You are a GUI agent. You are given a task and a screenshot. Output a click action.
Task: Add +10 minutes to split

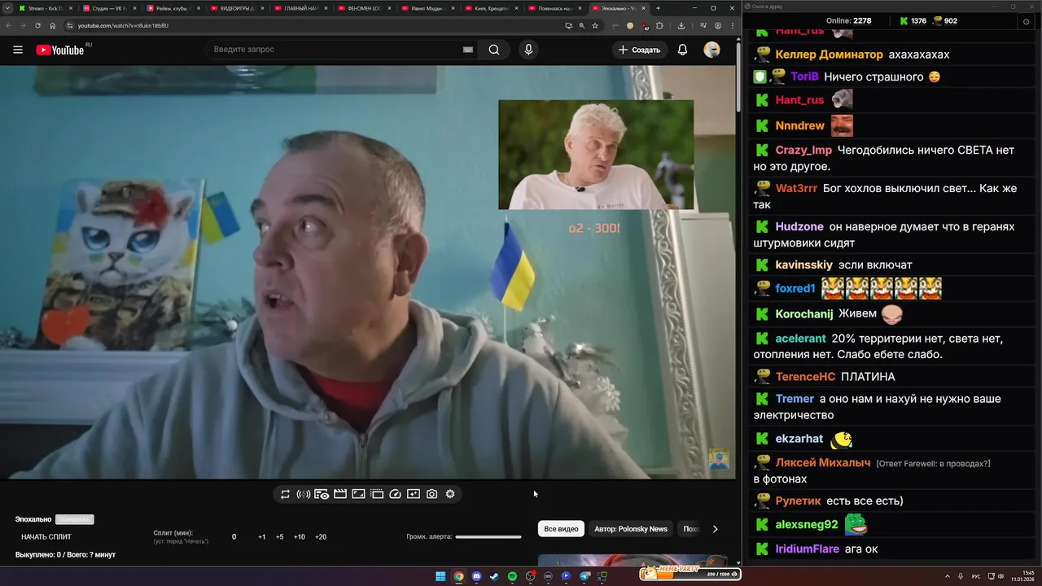tap(300, 537)
